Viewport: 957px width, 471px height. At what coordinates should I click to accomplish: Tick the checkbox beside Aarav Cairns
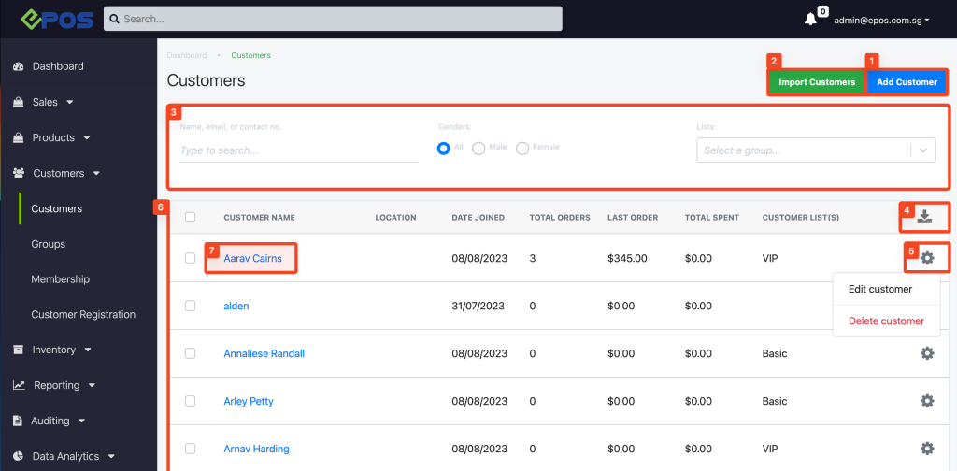pos(190,258)
